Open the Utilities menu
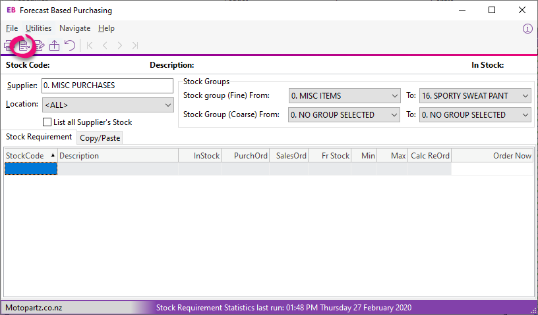The image size is (538, 315). 38,28
